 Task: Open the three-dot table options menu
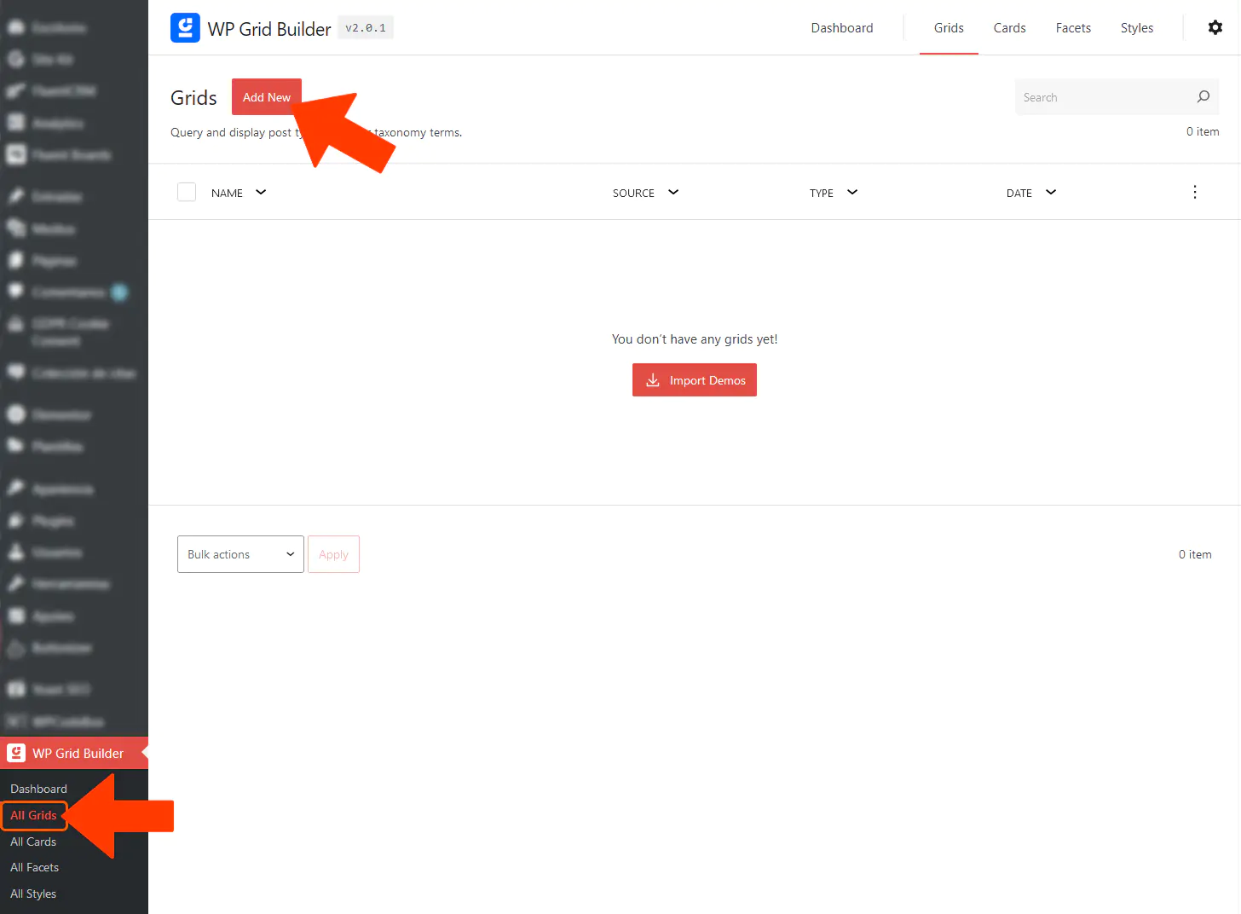(x=1194, y=193)
